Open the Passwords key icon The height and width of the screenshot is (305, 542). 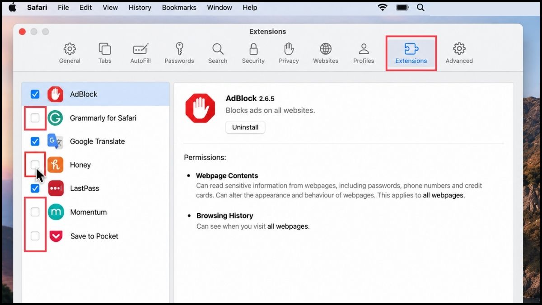pos(179,49)
